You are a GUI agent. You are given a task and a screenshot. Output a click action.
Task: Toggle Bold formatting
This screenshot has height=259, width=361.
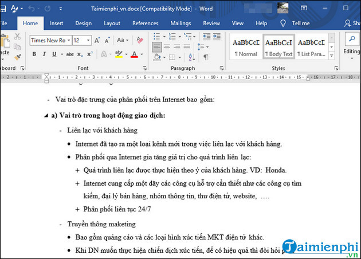click(x=34, y=54)
